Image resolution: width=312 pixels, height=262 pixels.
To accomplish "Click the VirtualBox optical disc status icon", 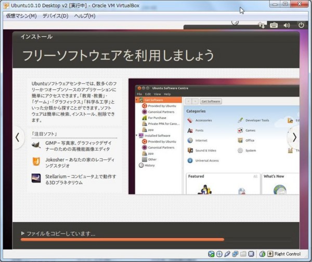I will click(x=219, y=254).
